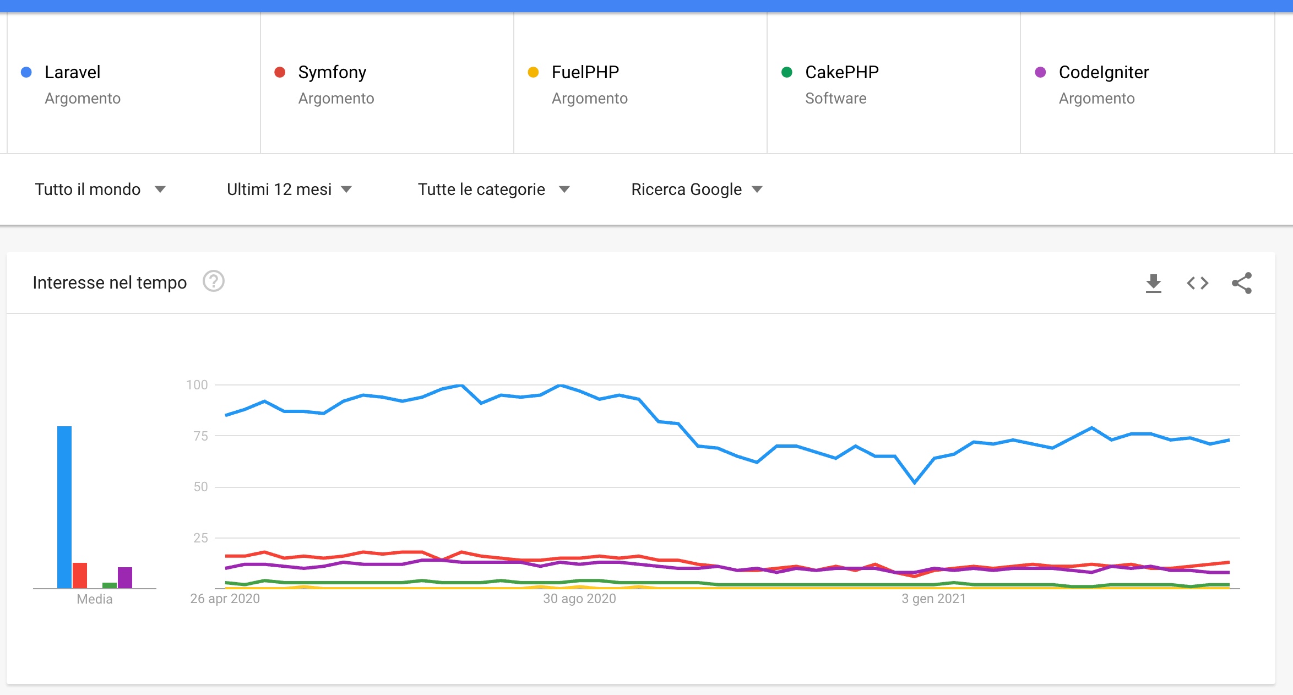Click the red Symfony color dot
This screenshot has height=695, width=1293.
click(280, 72)
